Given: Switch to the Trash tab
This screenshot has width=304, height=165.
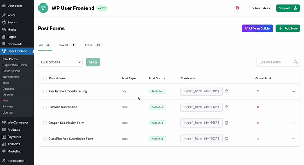Looking at the screenshot, I should click(93, 45).
